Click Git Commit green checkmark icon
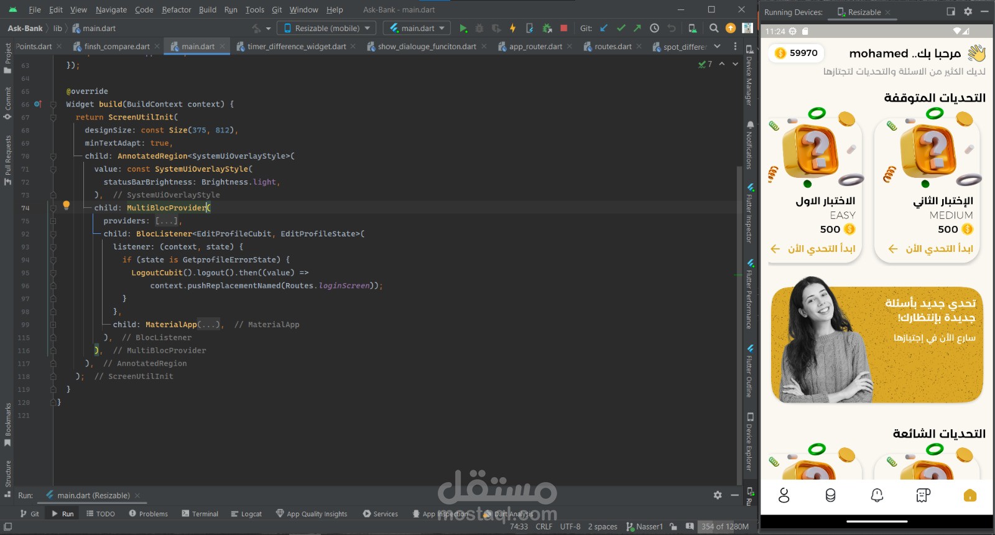Viewport: 995px width, 535px height. pos(621,28)
